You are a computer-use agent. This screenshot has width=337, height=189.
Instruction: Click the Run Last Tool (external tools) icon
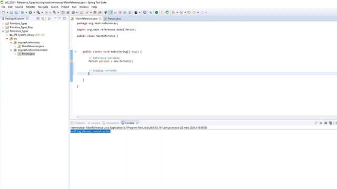pyautogui.click(x=38, y=13)
